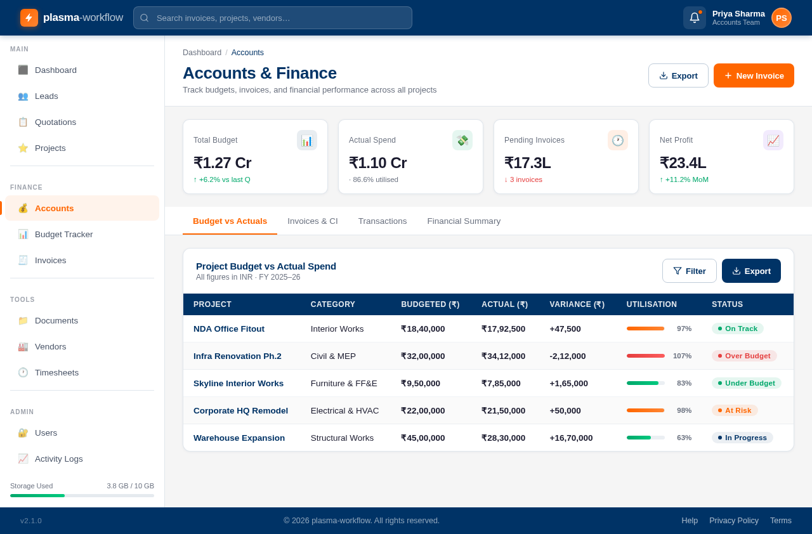Screen dimensions: 812x534
Task: Select the Leads icon in sidebar
Action: click(x=23, y=96)
